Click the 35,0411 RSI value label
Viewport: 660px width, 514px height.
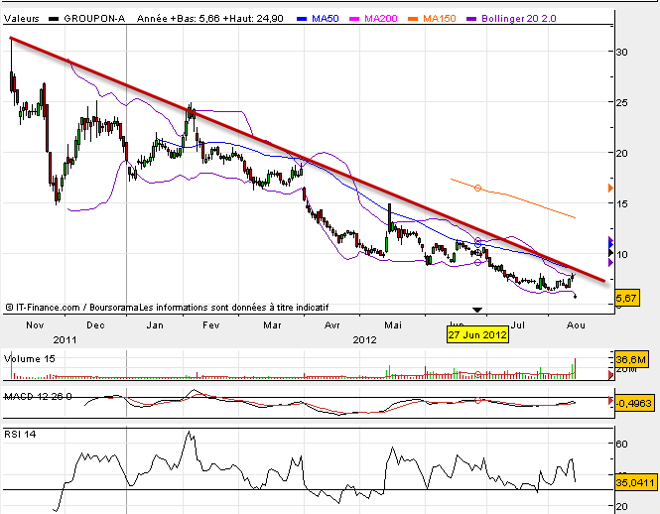pyautogui.click(x=634, y=481)
